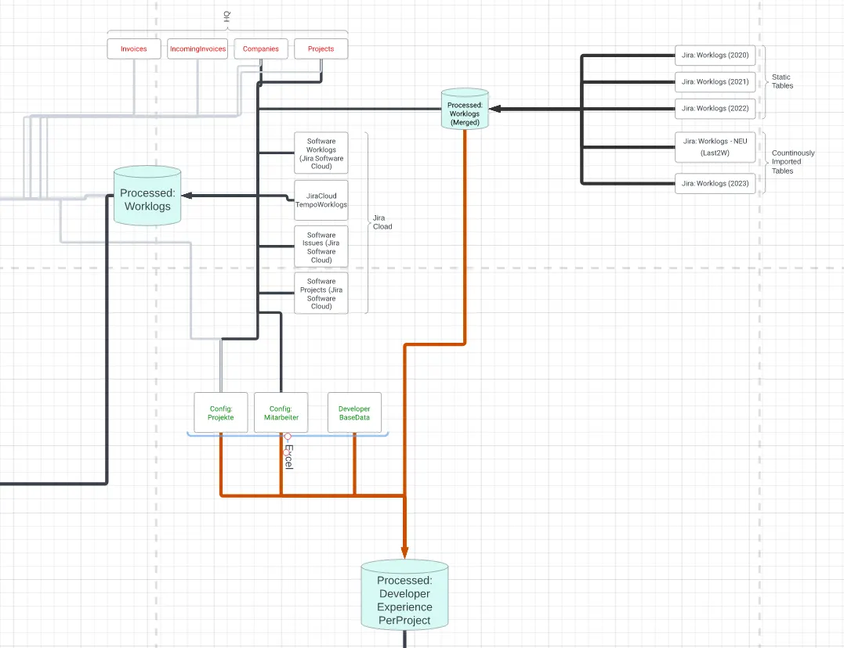Select the Processed Worklogs (Merged) cylinder

point(465,109)
